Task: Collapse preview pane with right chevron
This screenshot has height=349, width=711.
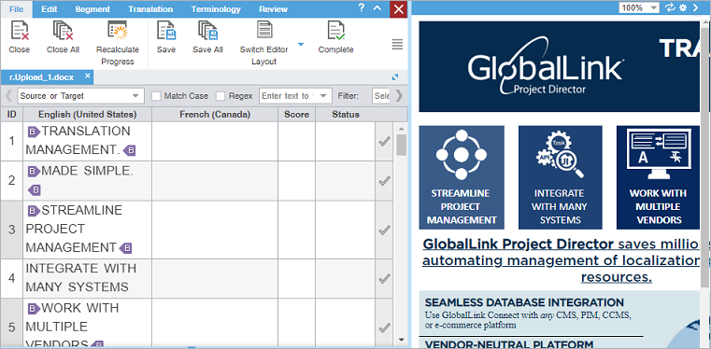Action: click(695, 7)
